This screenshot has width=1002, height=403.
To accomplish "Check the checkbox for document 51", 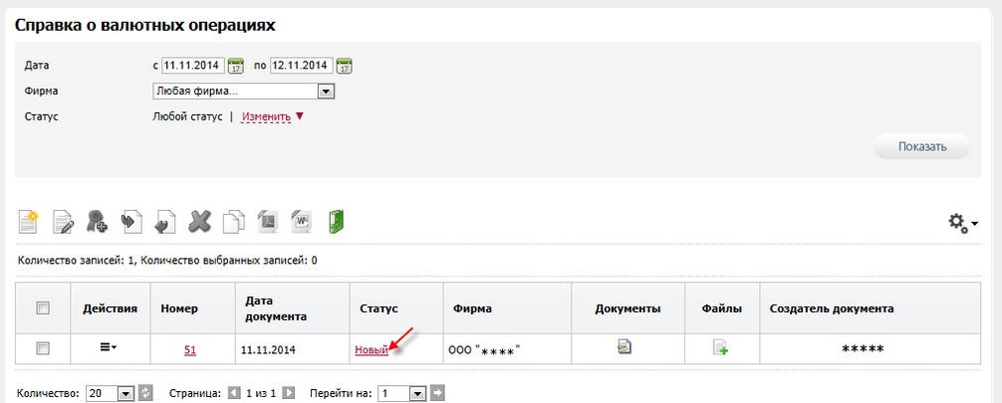I will (43, 348).
